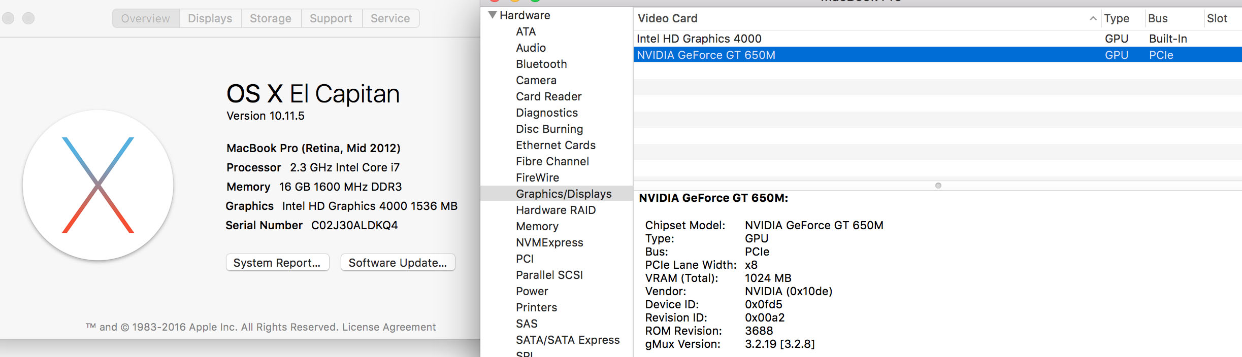Image resolution: width=1242 pixels, height=357 pixels.
Task: Sort by Video Card column arrow
Action: (x=1093, y=19)
